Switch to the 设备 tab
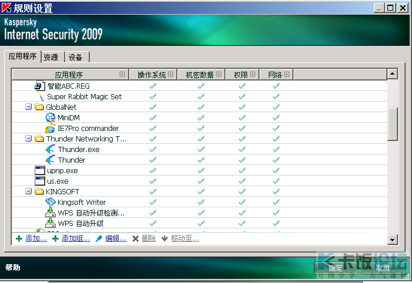Image resolution: width=412 pixels, height=283 pixels. click(77, 57)
